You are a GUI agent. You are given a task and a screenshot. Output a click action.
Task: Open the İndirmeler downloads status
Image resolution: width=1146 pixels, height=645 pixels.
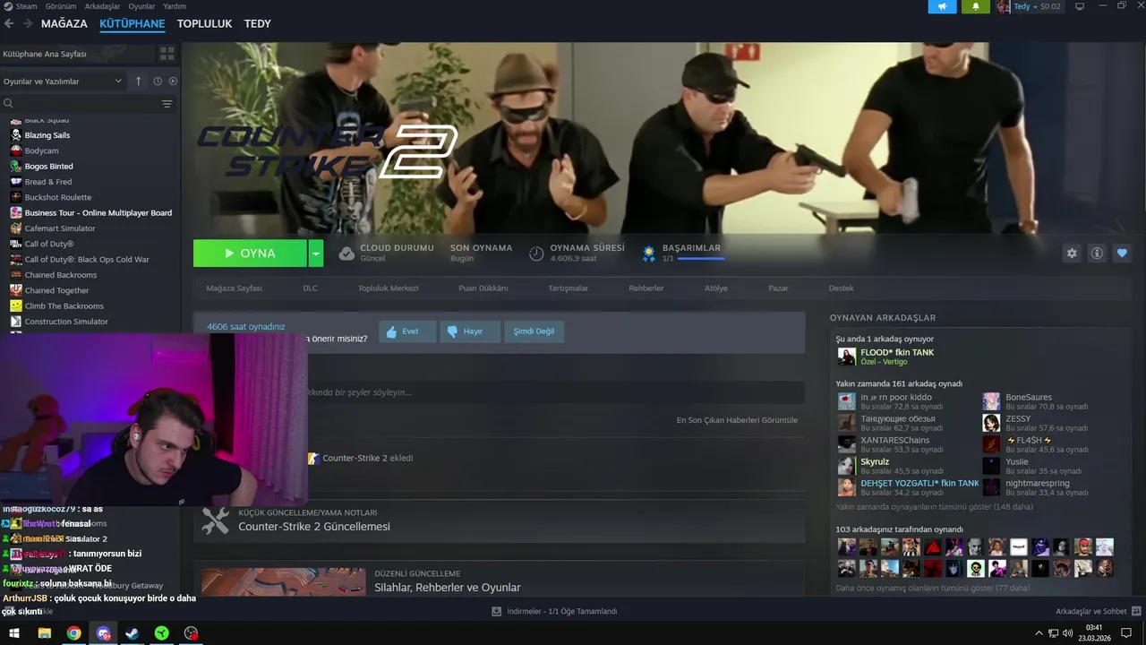[554, 611]
